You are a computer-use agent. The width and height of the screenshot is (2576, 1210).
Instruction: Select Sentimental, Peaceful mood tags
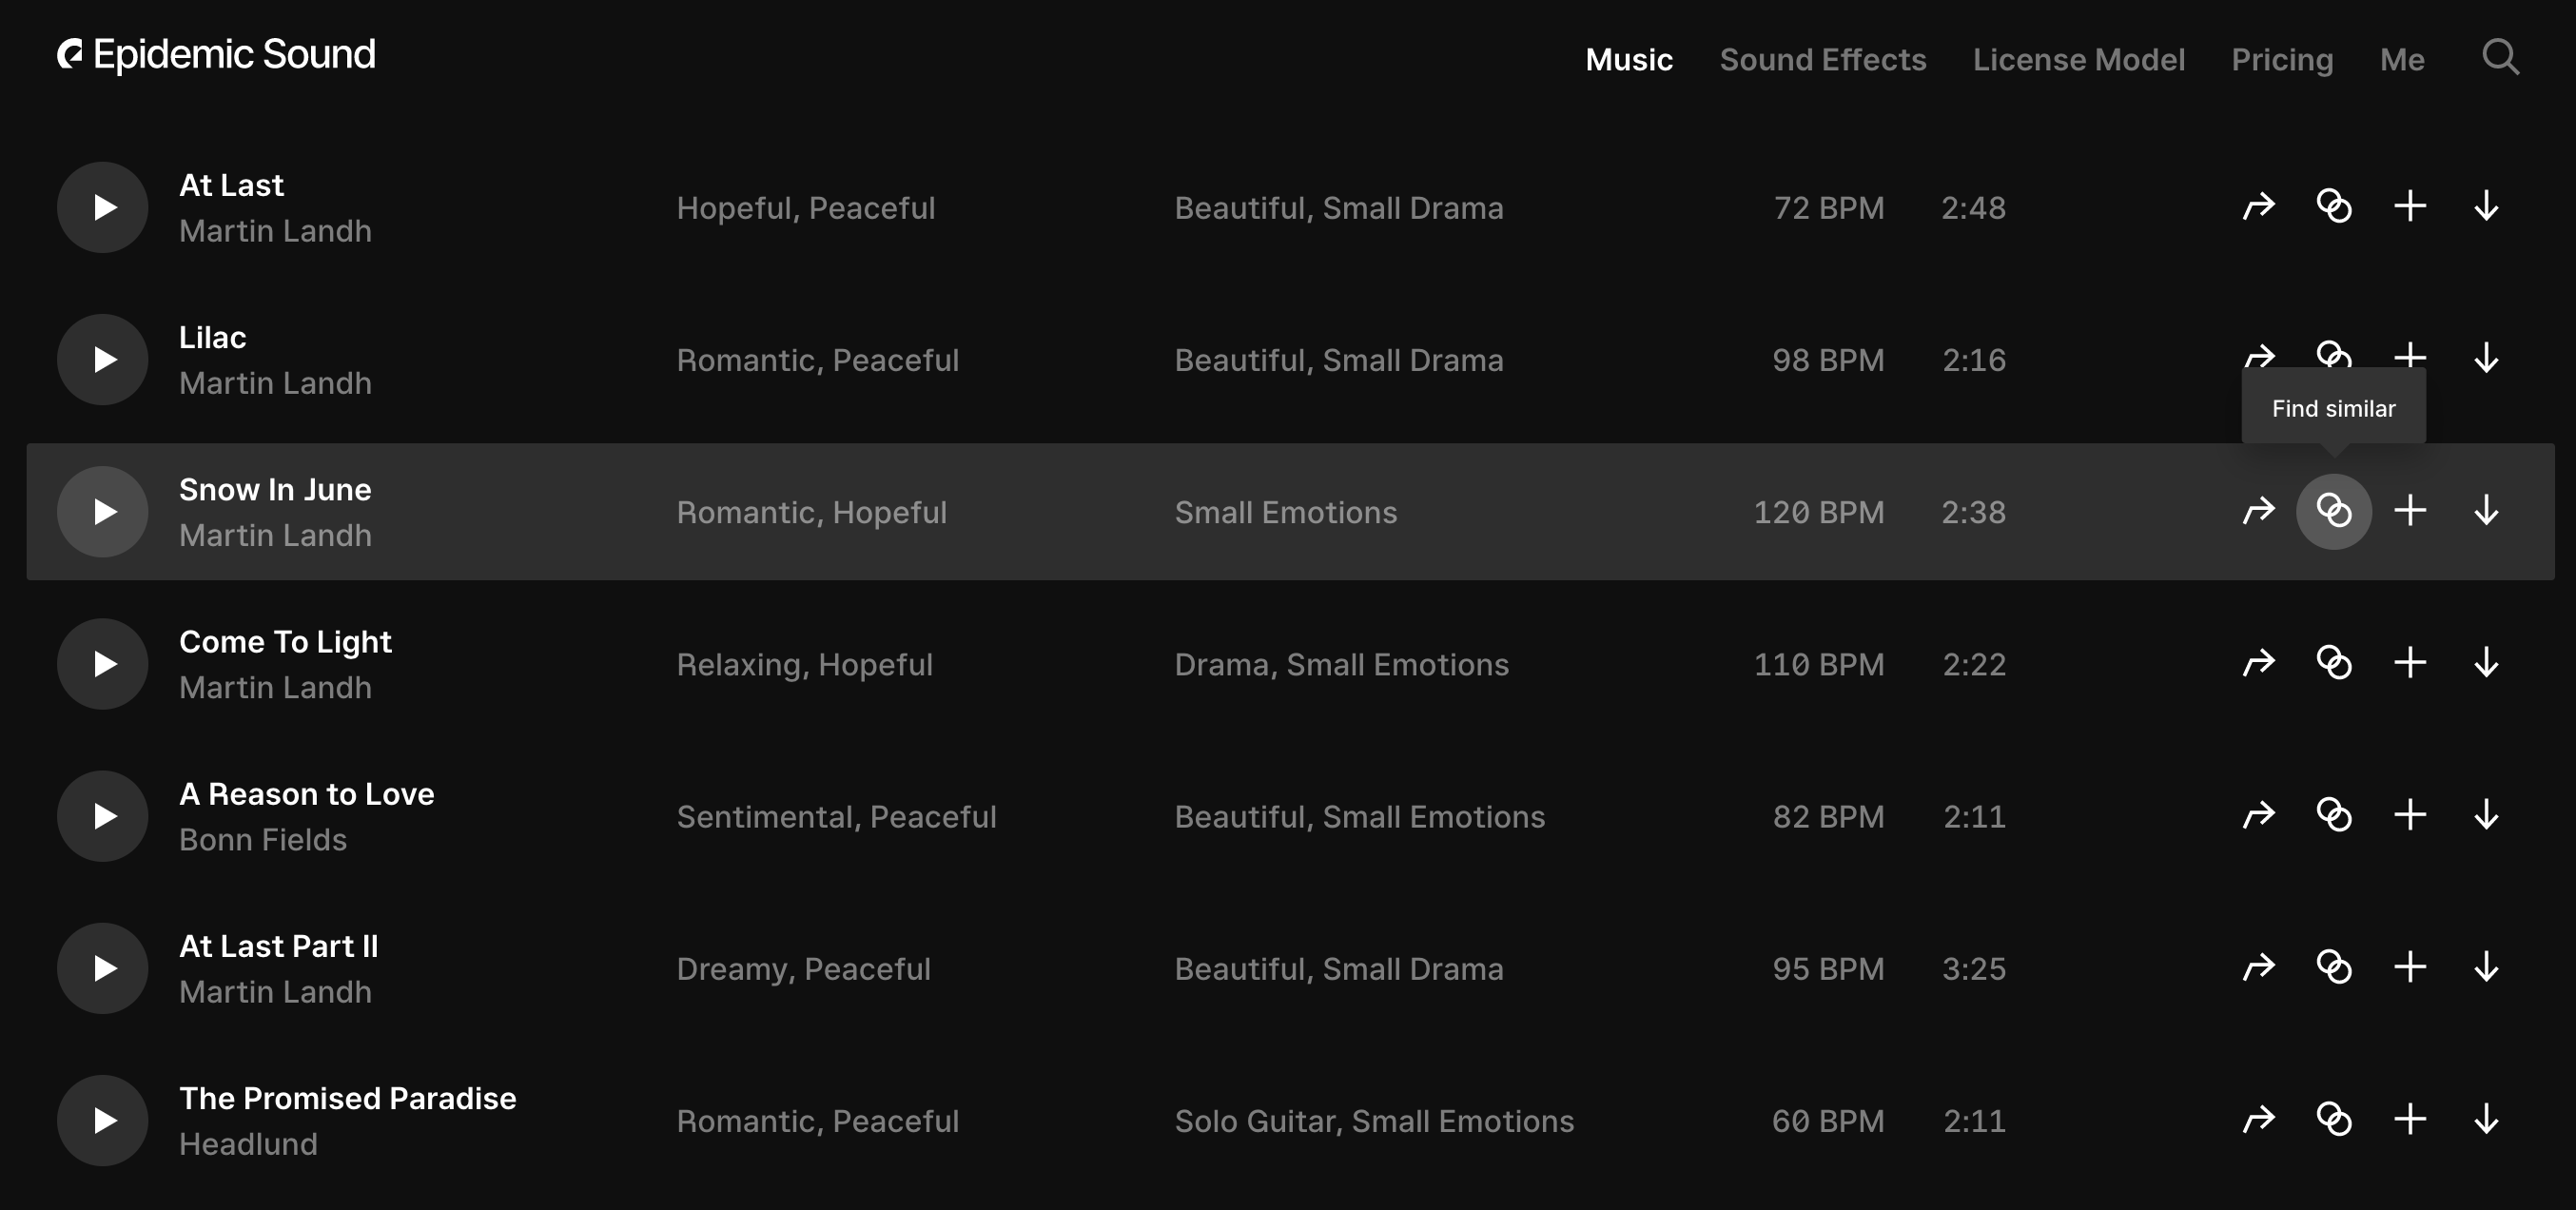pos(836,816)
